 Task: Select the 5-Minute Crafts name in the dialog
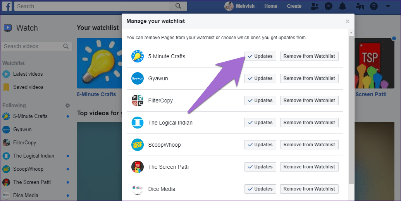point(167,56)
